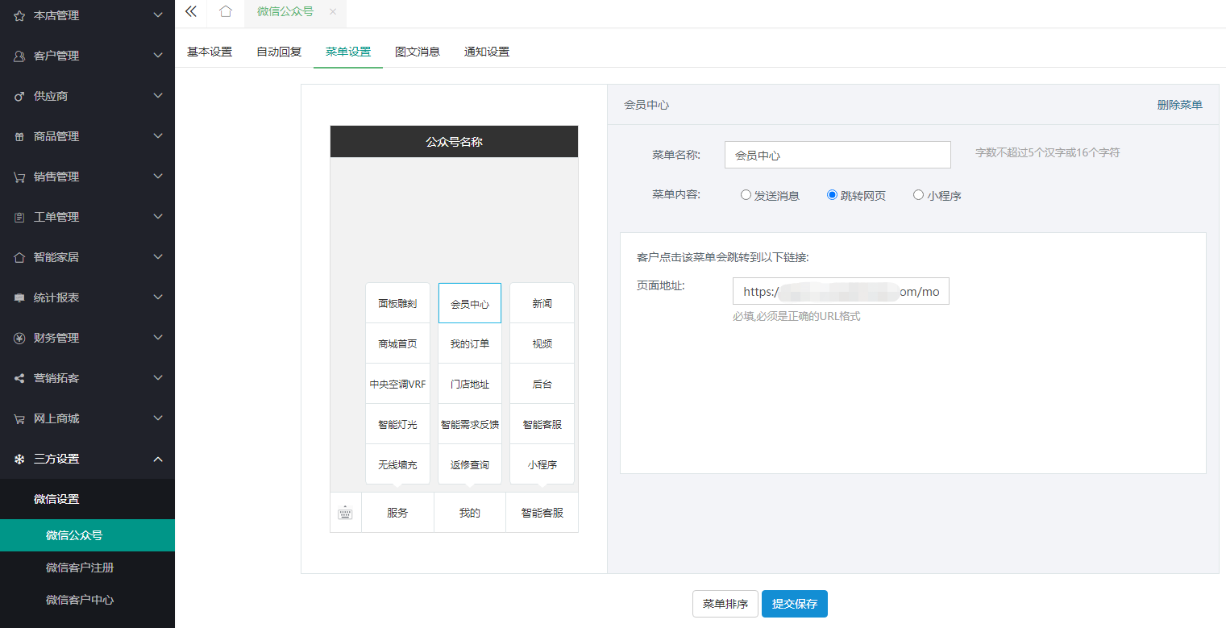The width and height of the screenshot is (1226, 628).
Task: Expand 统计报表 via its chevron
Action: click(158, 297)
